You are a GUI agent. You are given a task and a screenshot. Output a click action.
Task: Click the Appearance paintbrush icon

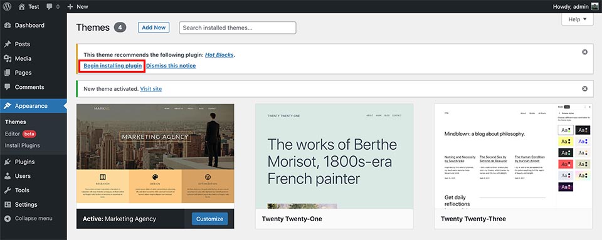[8, 106]
